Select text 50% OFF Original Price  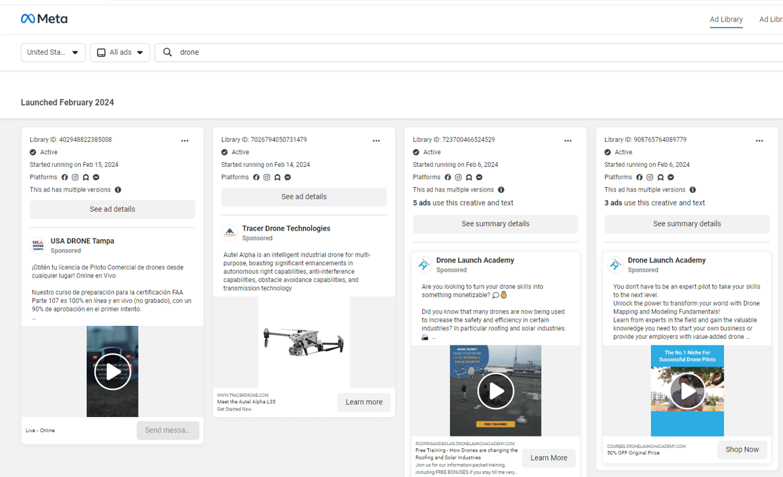pos(633,453)
